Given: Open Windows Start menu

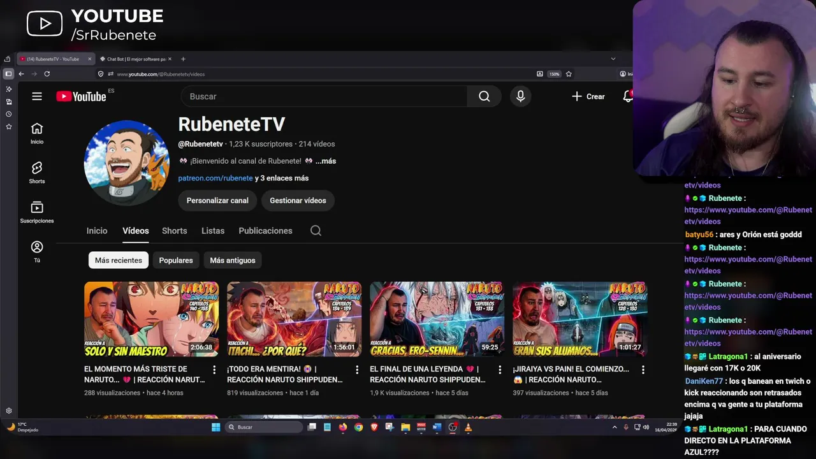Looking at the screenshot, I should coord(216,427).
